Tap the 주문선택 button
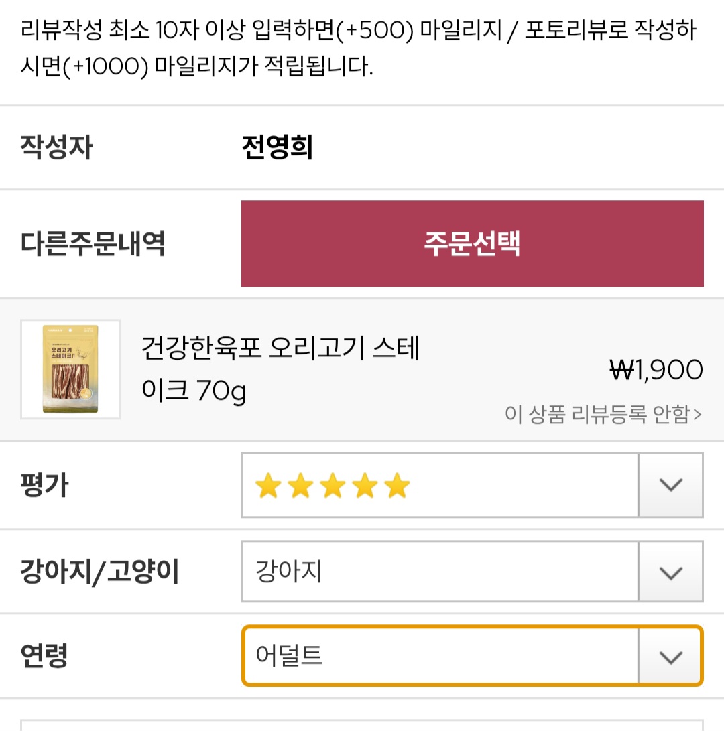This screenshot has height=731, width=724. click(472, 243)
